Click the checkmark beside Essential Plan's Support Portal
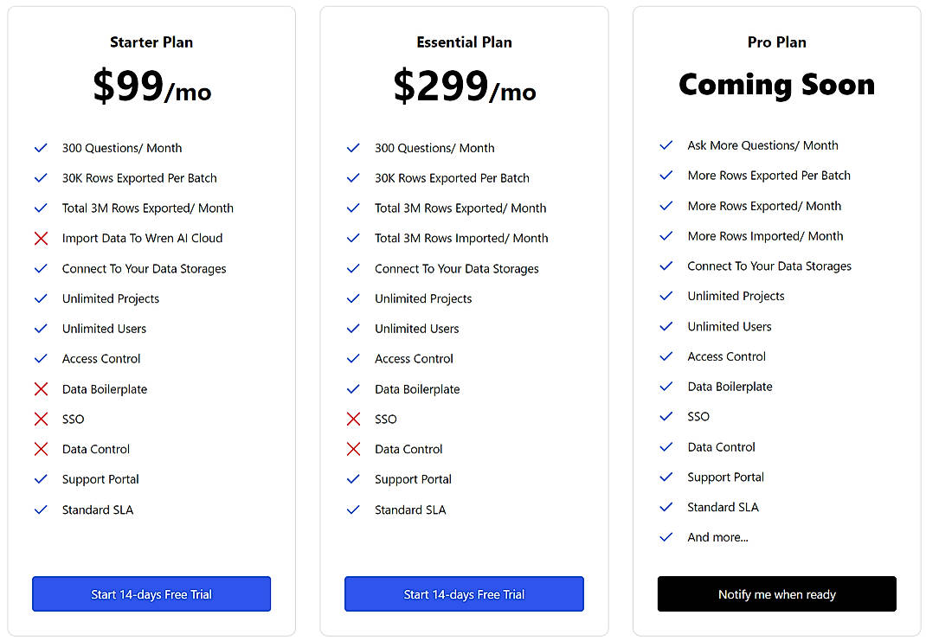The height and width of the screenshot is (641, 926). pos(353,479)
